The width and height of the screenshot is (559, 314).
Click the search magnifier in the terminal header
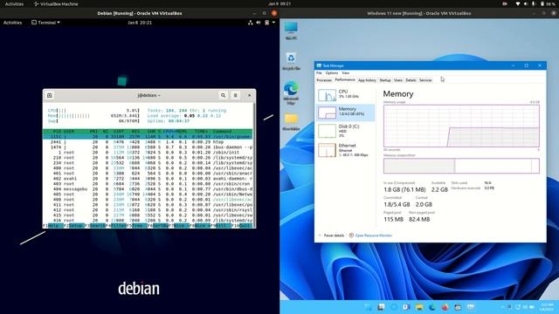pos(224,95)
